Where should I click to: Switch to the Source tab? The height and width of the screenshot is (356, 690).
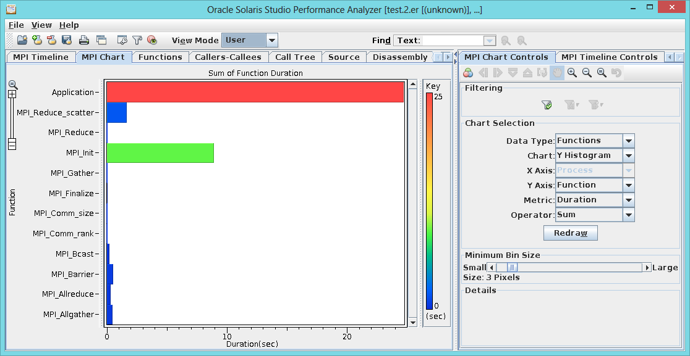pyautogui.click(x=344, y=57)
